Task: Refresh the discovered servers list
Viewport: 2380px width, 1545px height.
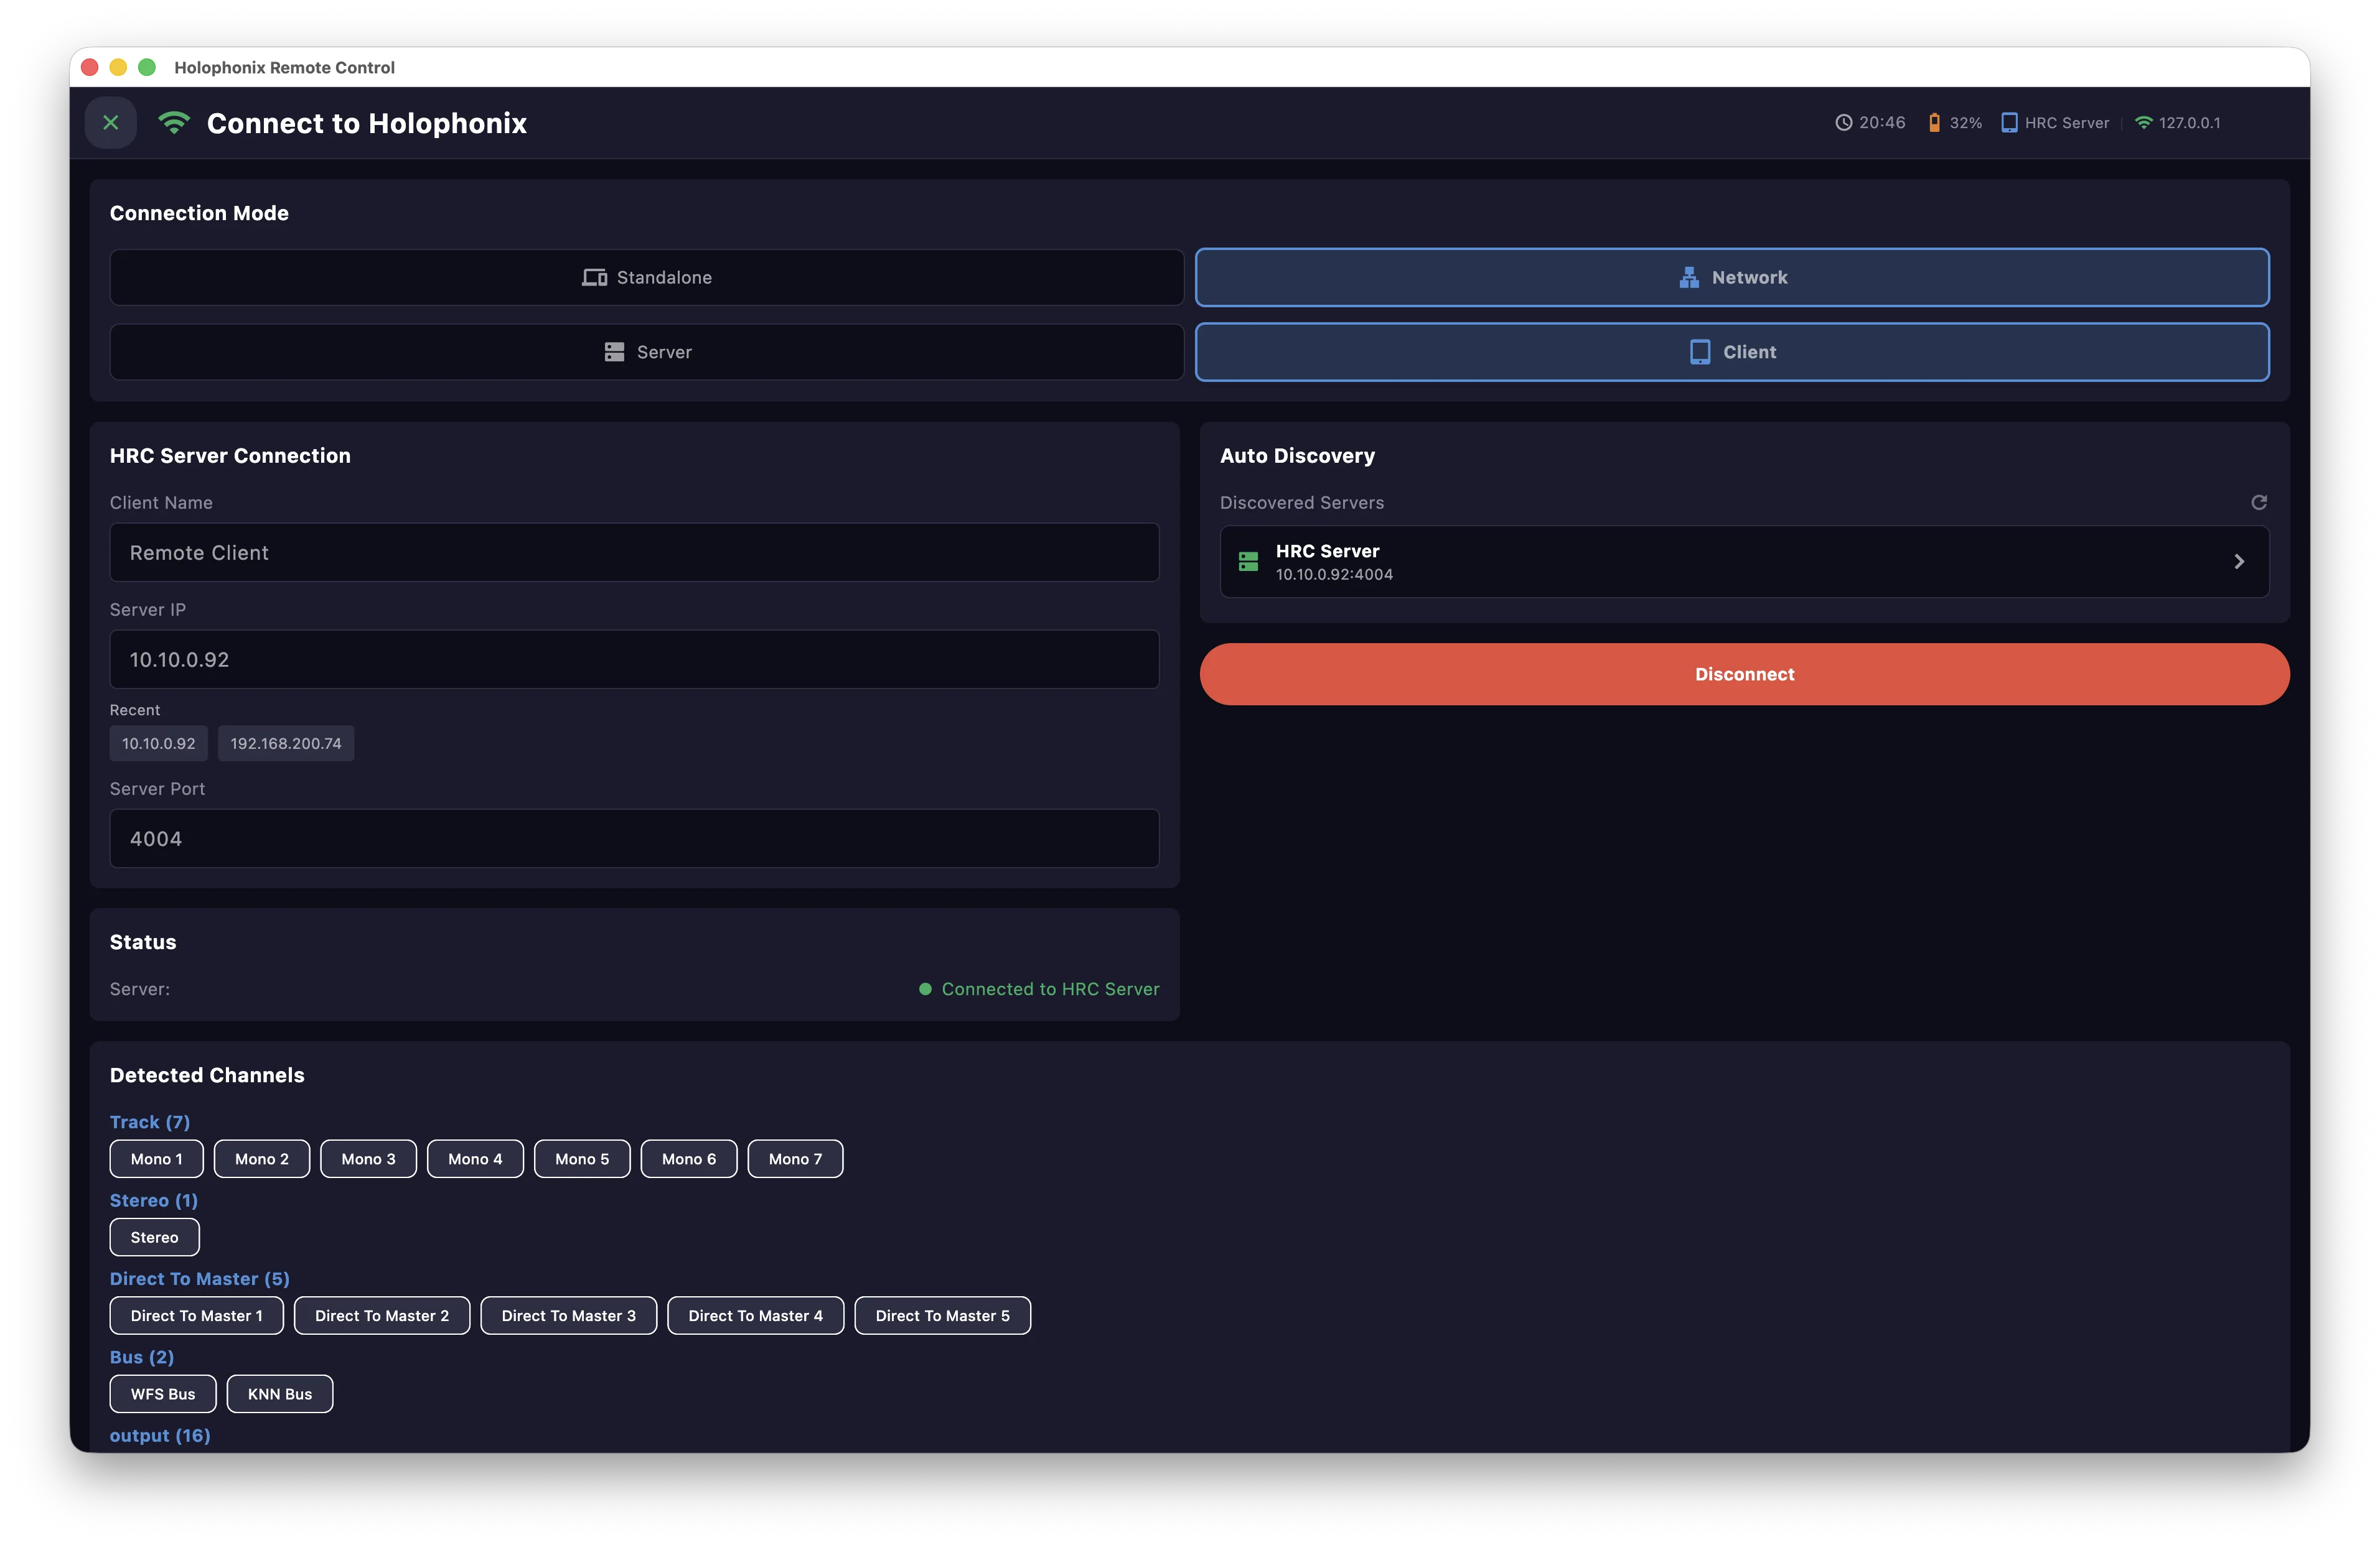Action: [x=2258, y=503]
